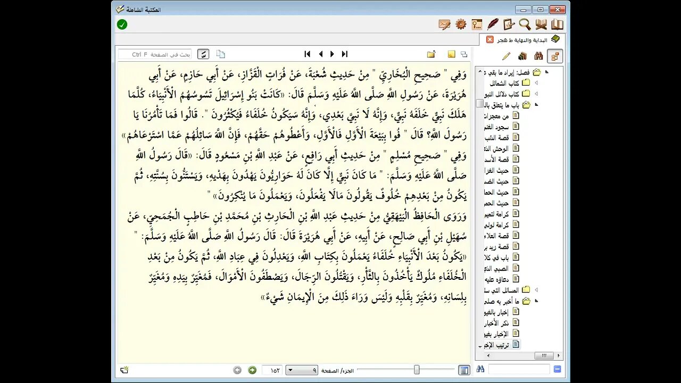Click the key/password icon in top toolbar

pyautogui.click(x=477, y=24)
